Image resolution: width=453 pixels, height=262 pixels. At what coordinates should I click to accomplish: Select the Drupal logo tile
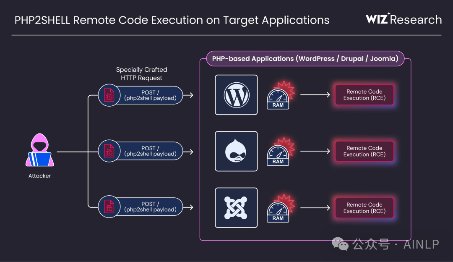[236, 151]
